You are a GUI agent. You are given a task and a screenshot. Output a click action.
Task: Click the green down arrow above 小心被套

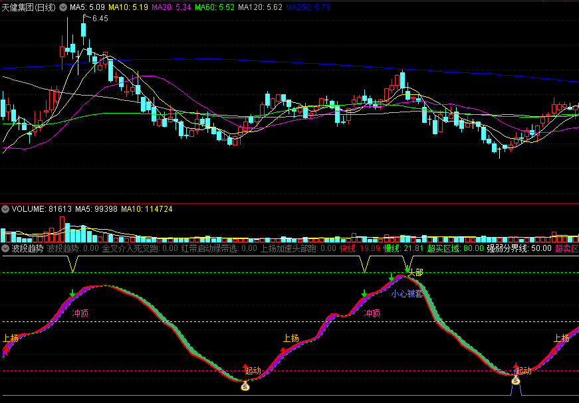point(392,278)
